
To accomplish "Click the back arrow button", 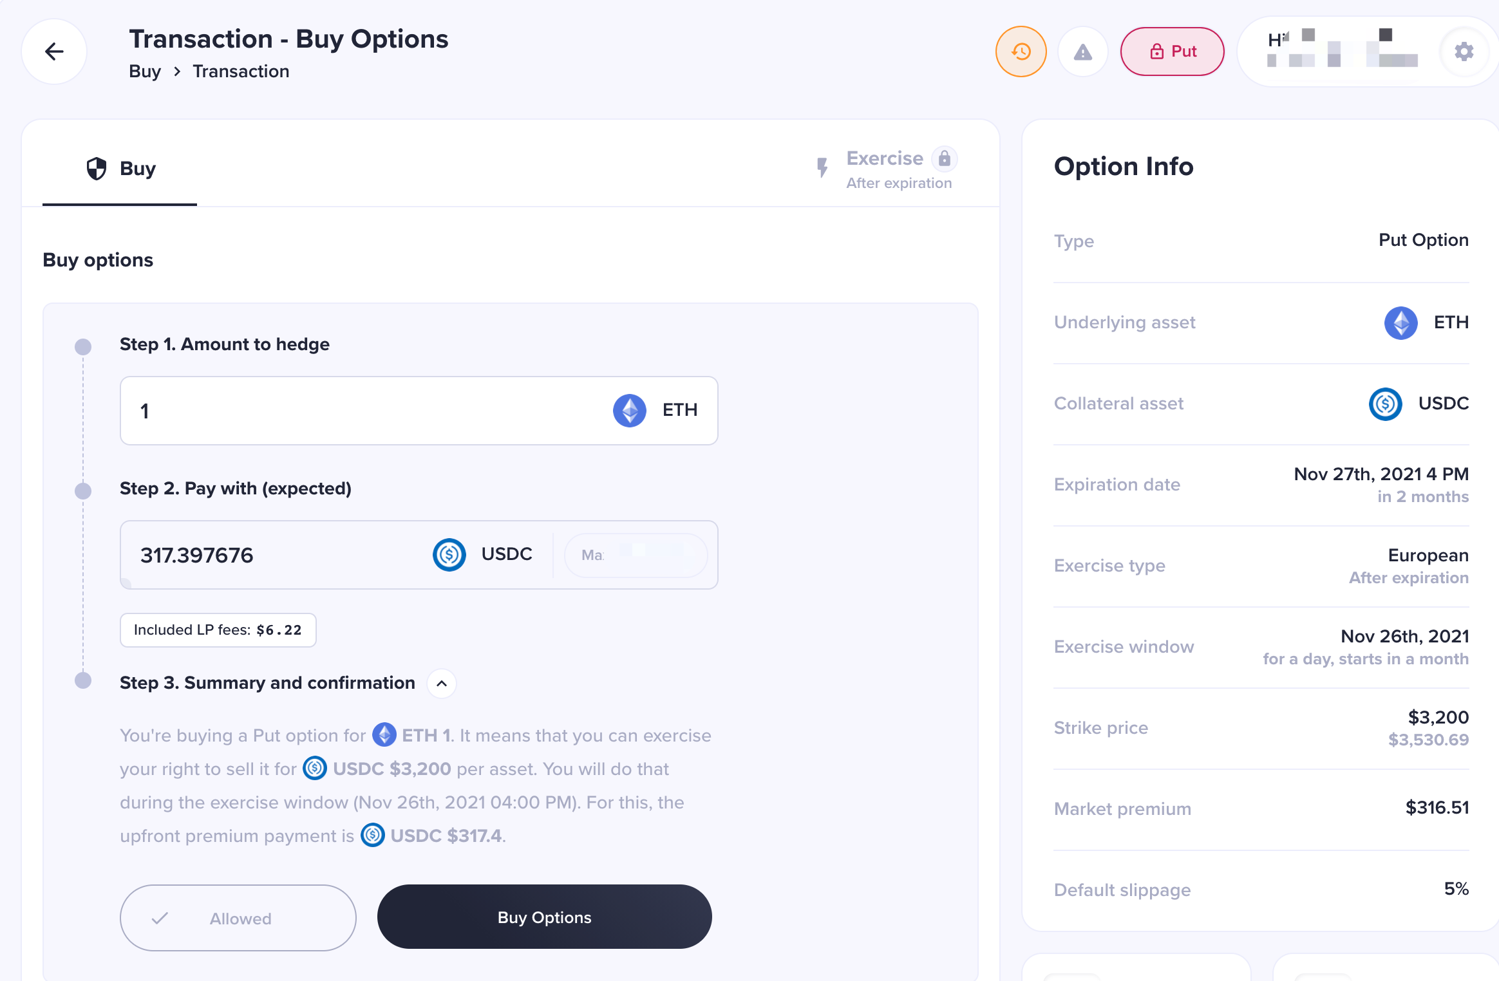I will 55,51.
